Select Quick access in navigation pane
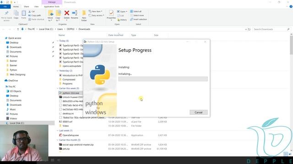Viewport: 293px width, 164px height. click(15, 38)
